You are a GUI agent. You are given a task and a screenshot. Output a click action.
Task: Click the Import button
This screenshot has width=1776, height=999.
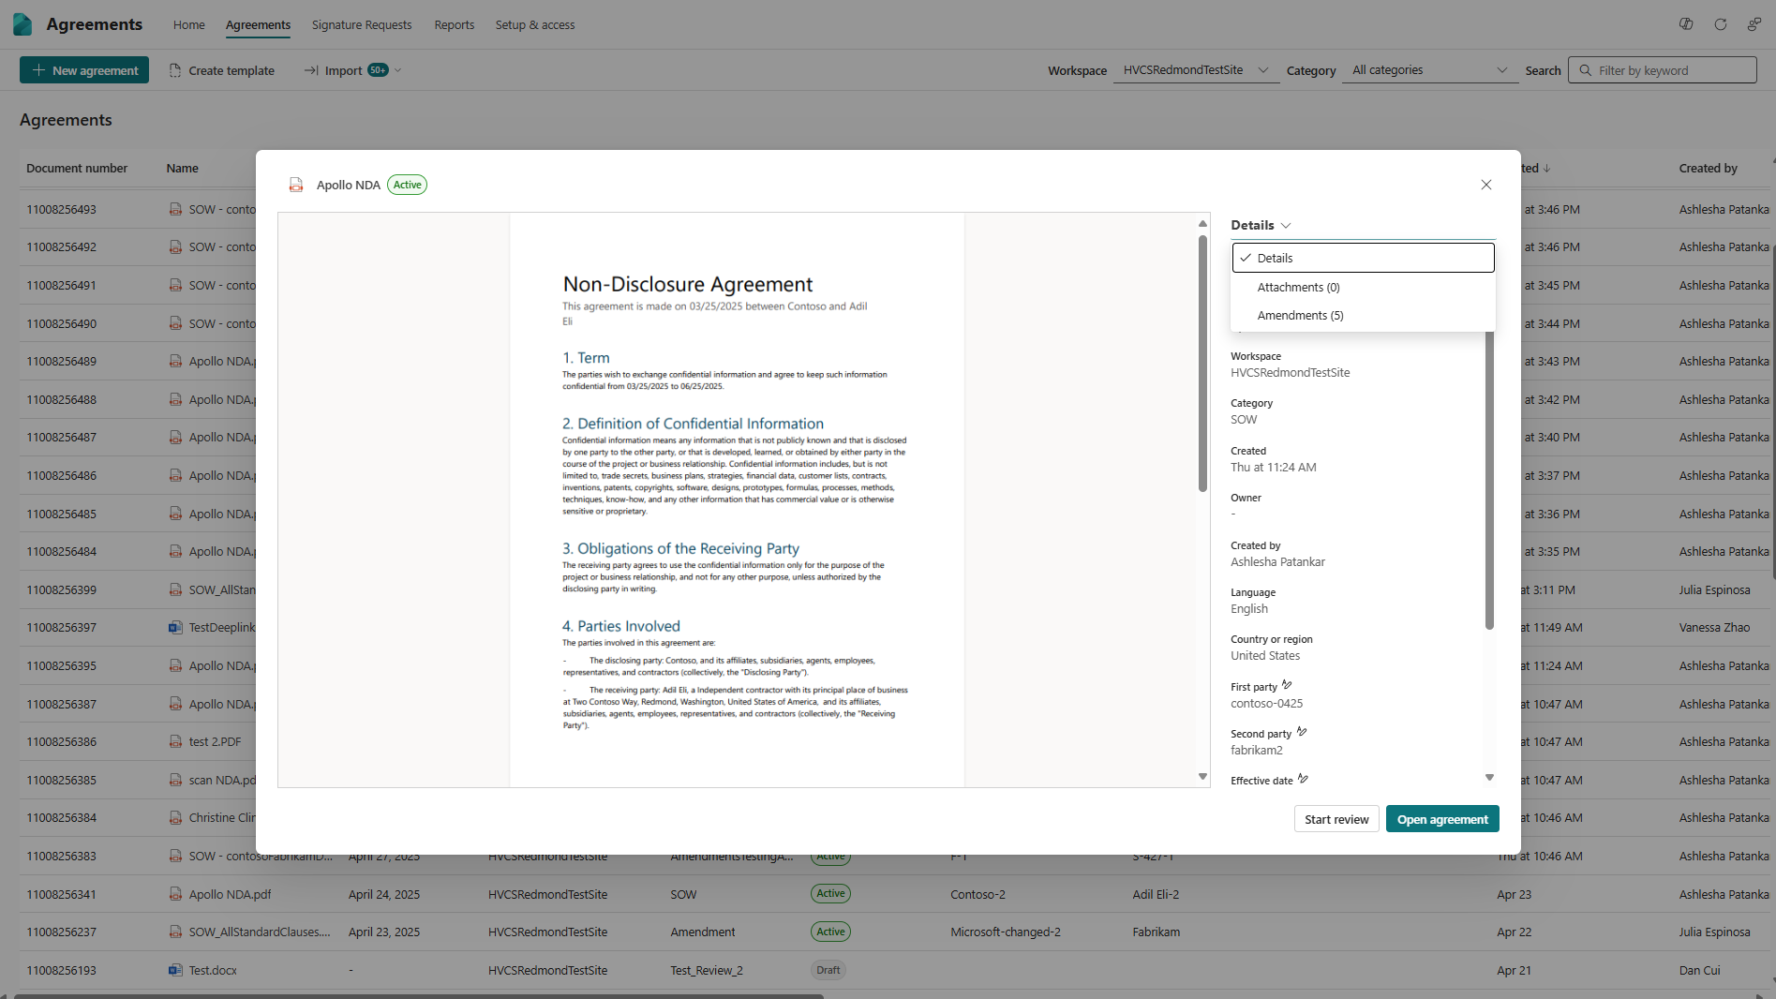(x=343, y=70)
